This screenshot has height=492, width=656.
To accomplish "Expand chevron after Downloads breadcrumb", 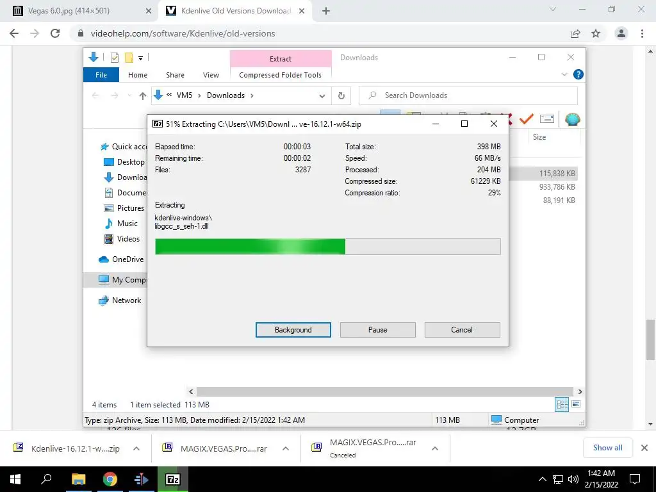I will pos(252,96).
